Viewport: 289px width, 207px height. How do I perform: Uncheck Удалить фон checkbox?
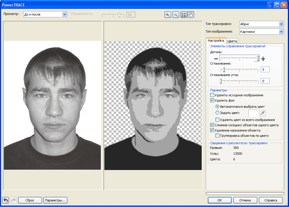pos(212,100)
